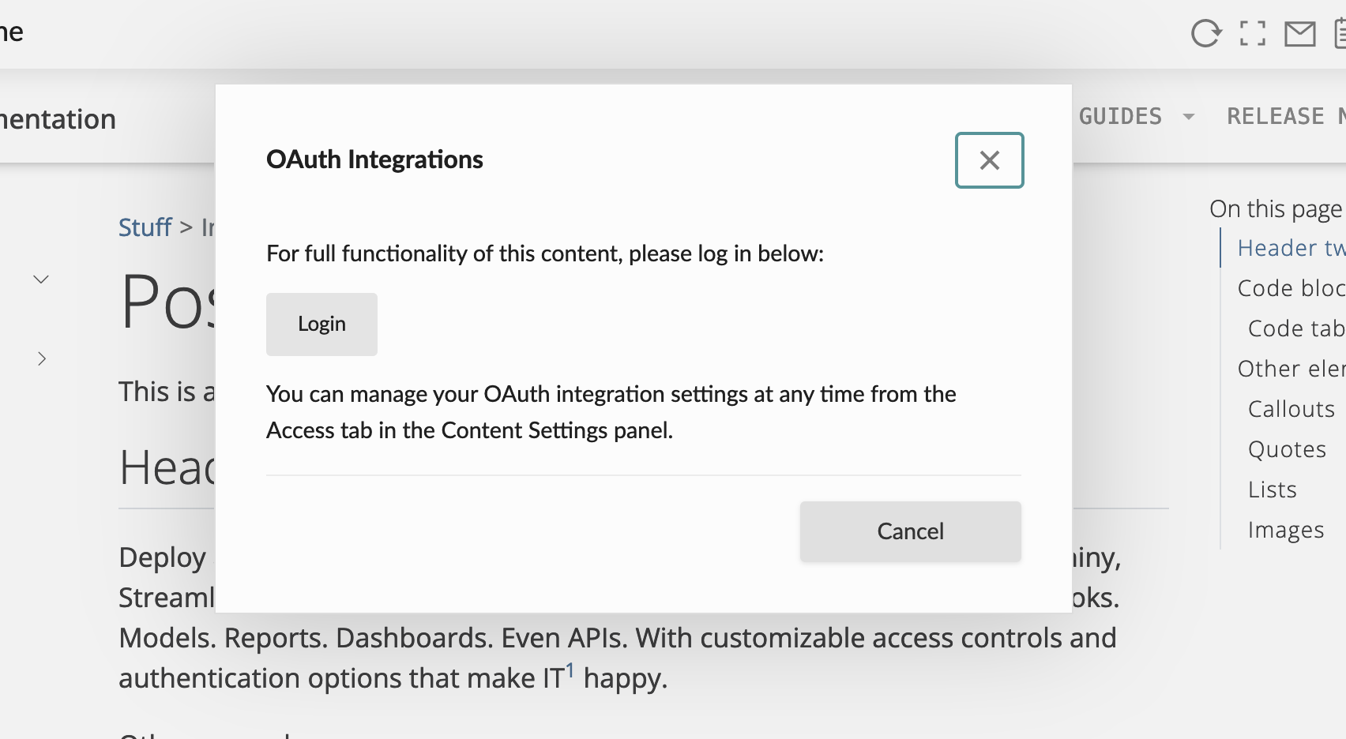Jump to the Images section
Image resolution: width=1346 pixels, height=739 pixels.
[1286, 530]
